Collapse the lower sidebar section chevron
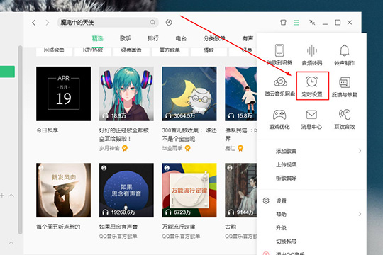 point(11,243)
